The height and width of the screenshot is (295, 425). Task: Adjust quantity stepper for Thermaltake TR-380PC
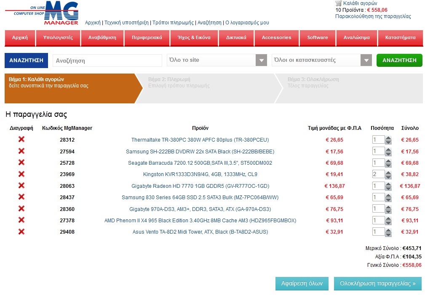coord(388,140)
